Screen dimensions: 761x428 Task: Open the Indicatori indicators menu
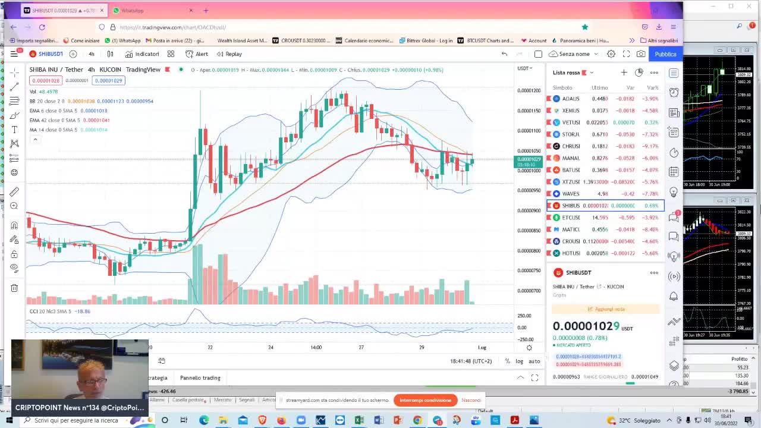[141, 54]
